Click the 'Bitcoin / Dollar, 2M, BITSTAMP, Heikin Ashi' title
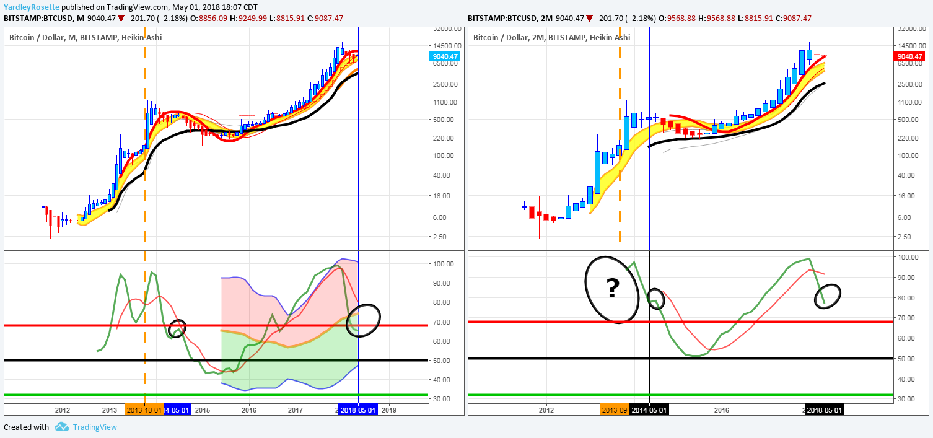933x438 pixels. (x=552, y=38)
